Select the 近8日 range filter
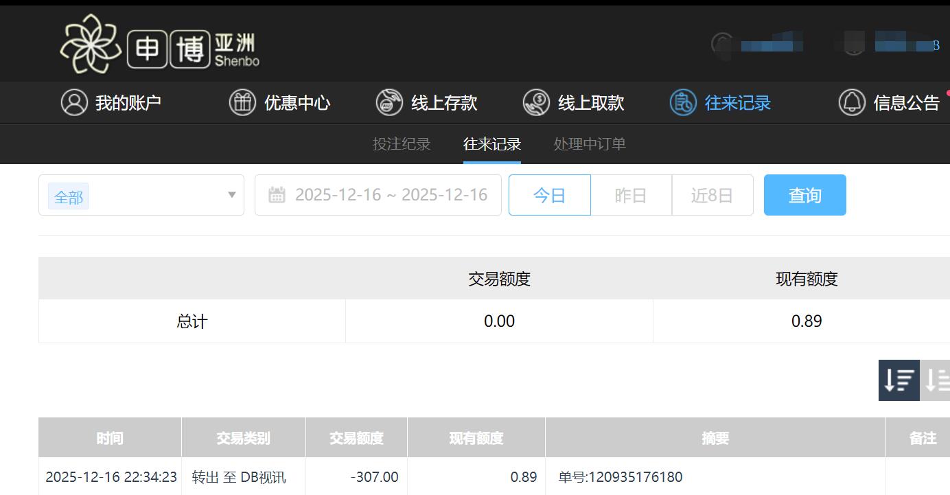This screenshot has width=950, height=495. (x=712, y=194)
